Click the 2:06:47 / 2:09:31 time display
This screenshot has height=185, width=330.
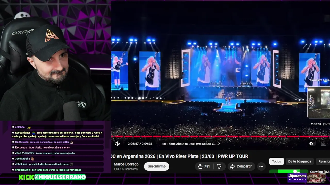click(140, 144)
